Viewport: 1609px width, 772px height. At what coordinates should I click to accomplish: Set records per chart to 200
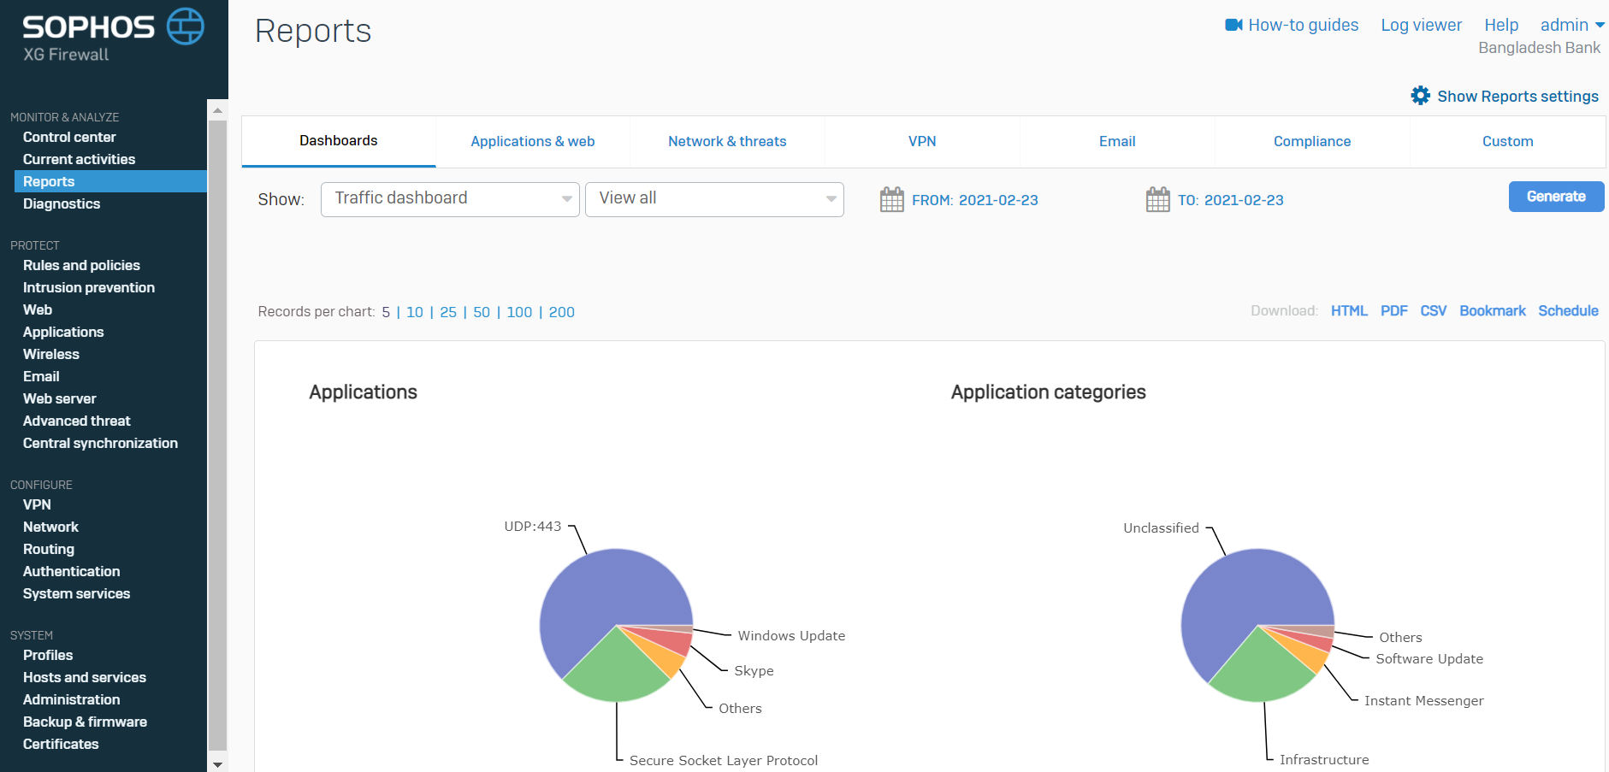[562, 312]
